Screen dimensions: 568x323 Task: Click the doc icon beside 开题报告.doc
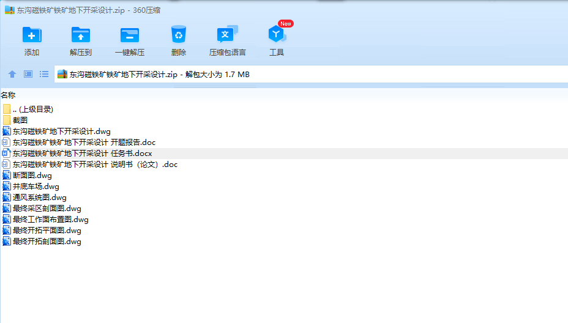7,143
